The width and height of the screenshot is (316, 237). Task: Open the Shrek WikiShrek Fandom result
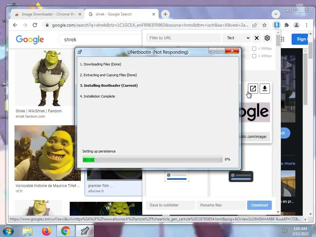pos(39,111)
